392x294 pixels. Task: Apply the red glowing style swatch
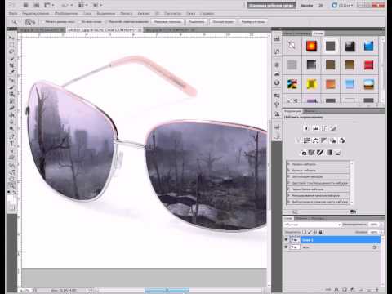pyautogui.click(x=311, y=46)
